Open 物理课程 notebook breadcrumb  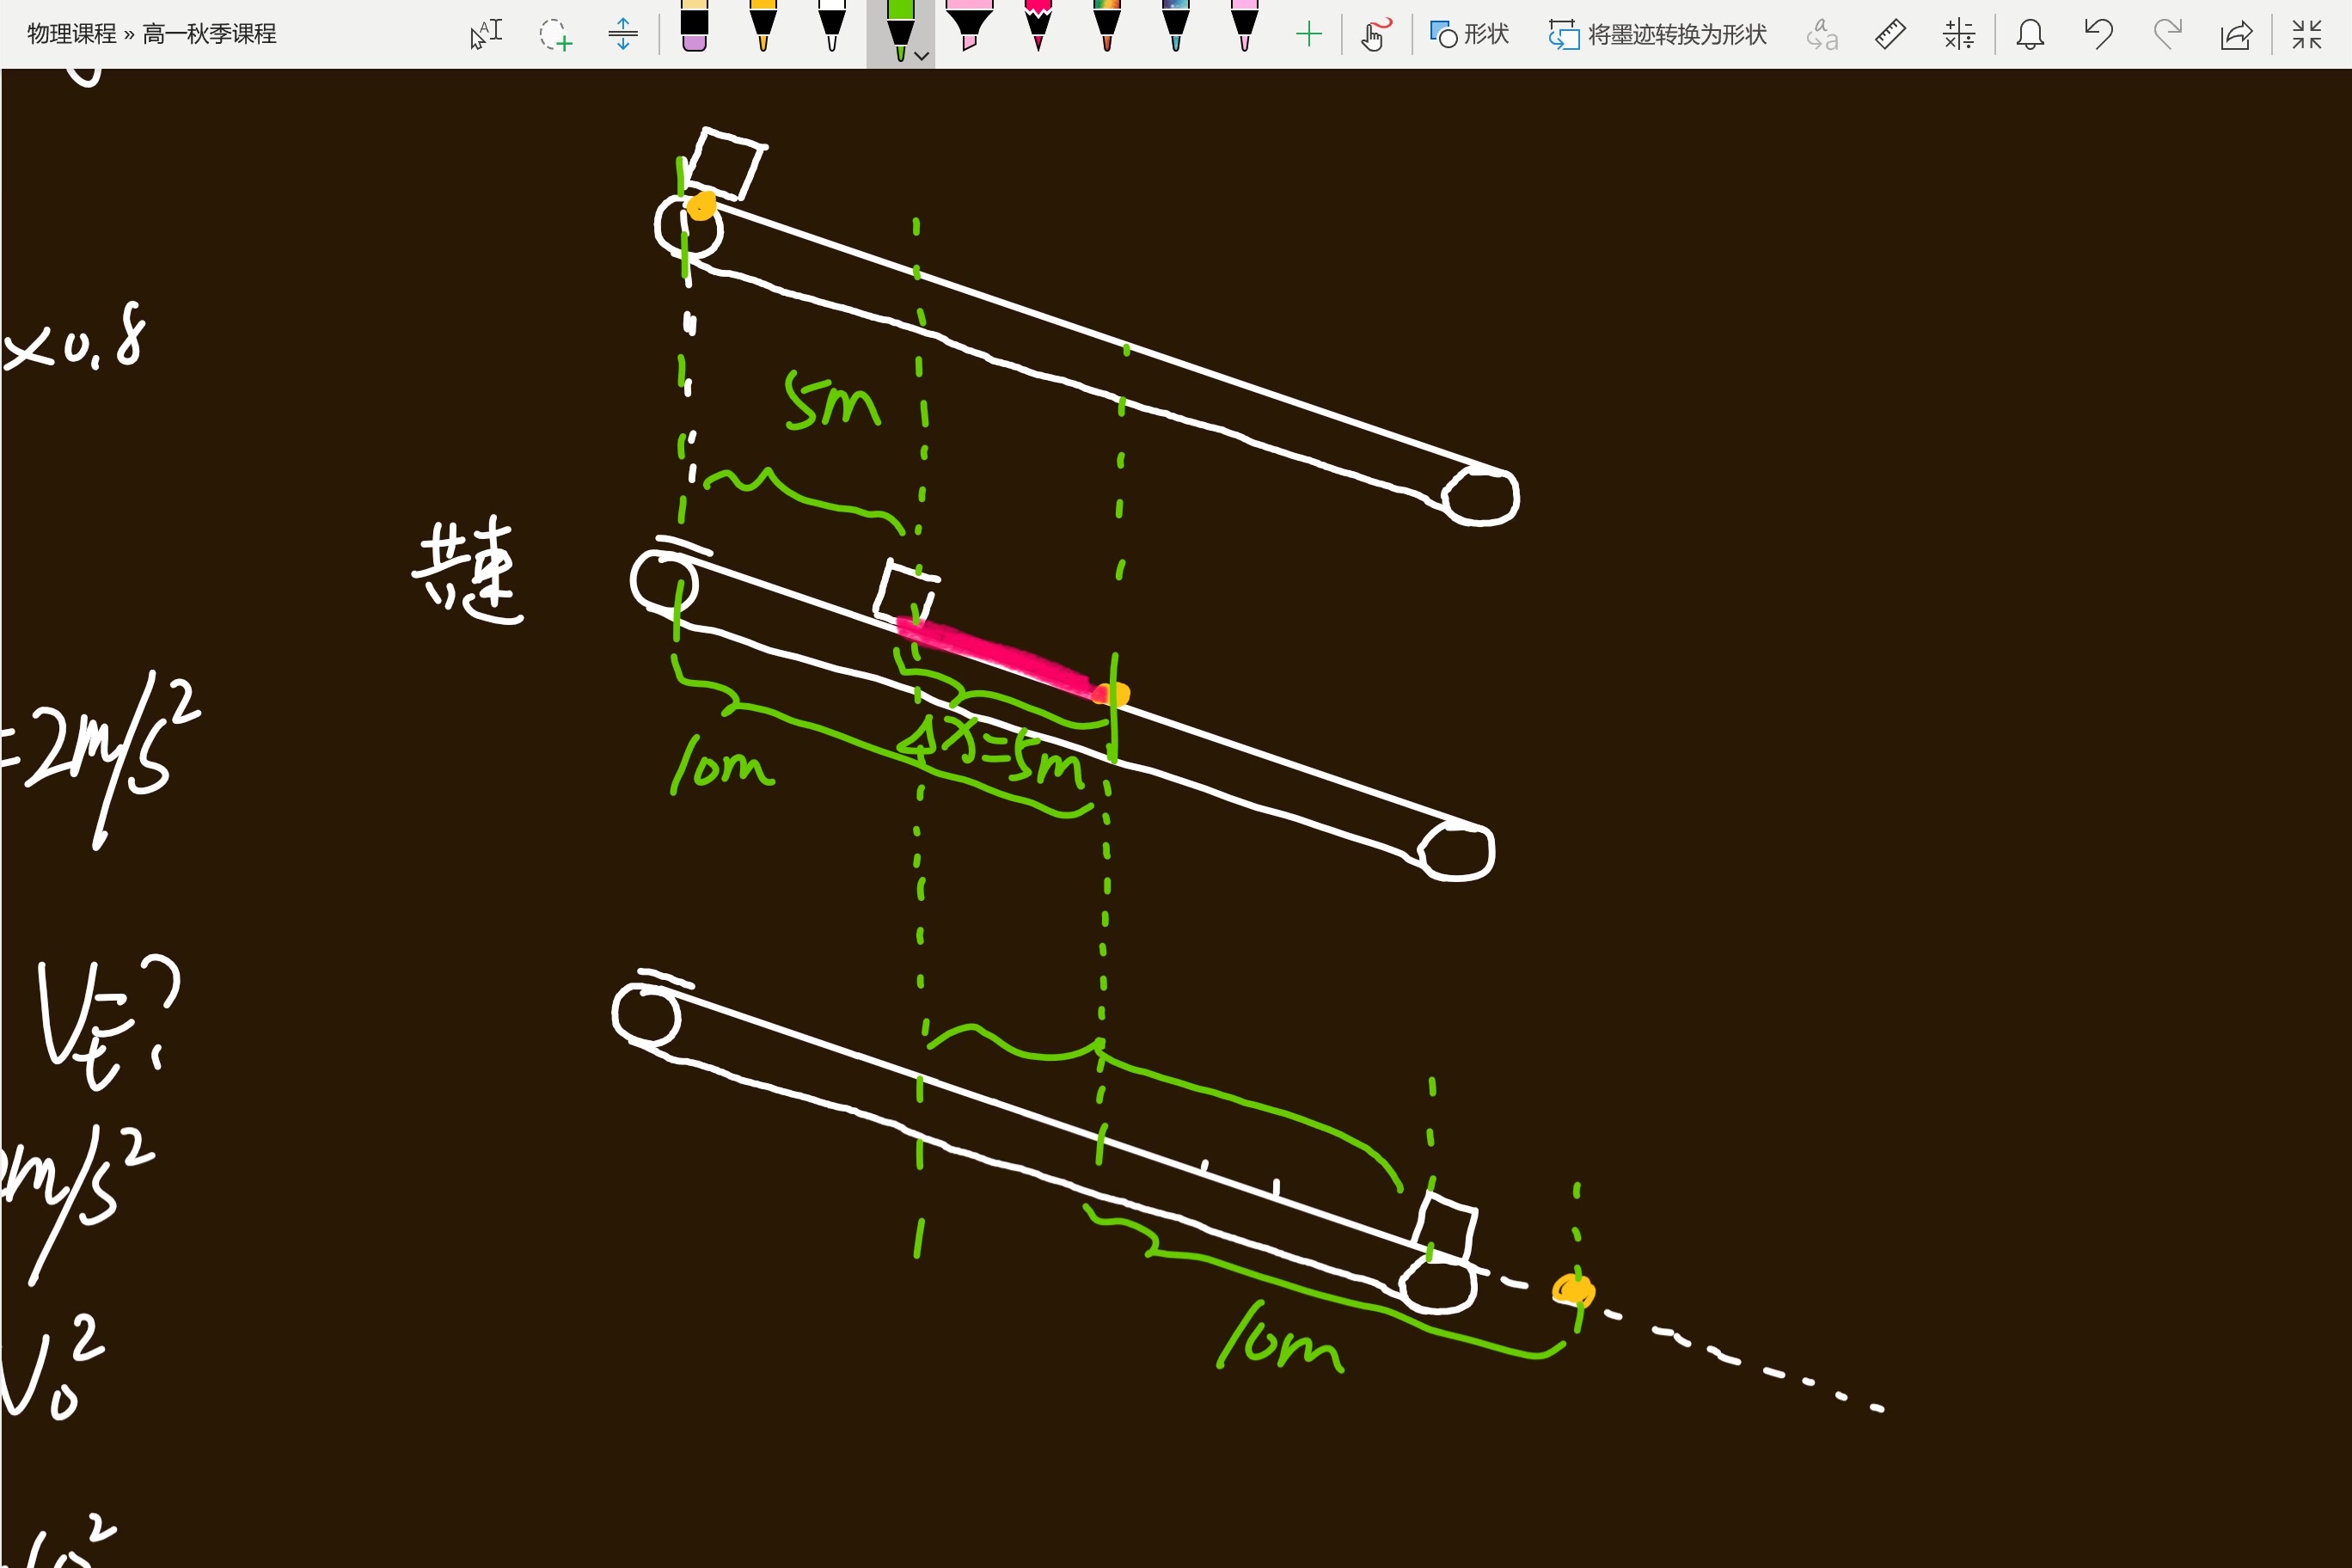coord(71,34)
